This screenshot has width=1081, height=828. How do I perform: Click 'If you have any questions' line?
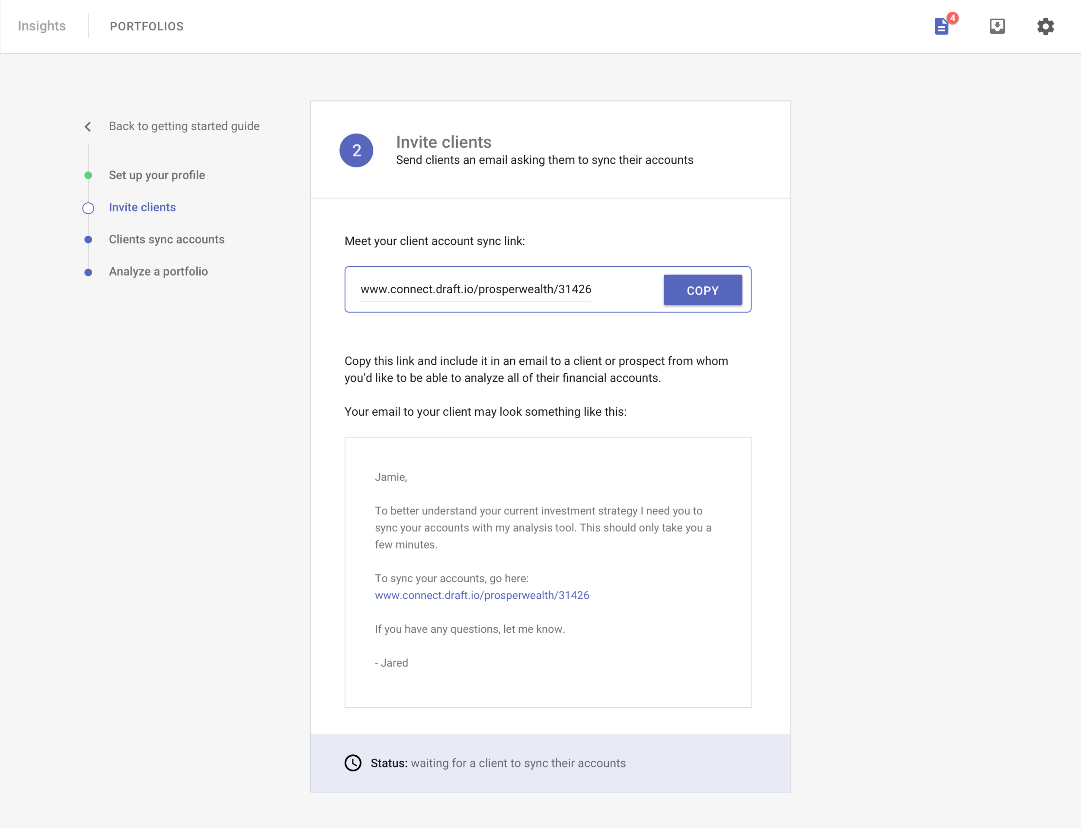[x=470, y=629]
